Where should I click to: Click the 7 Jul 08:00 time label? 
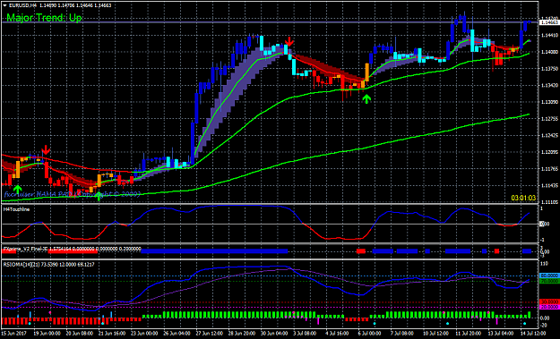[403, 334]
